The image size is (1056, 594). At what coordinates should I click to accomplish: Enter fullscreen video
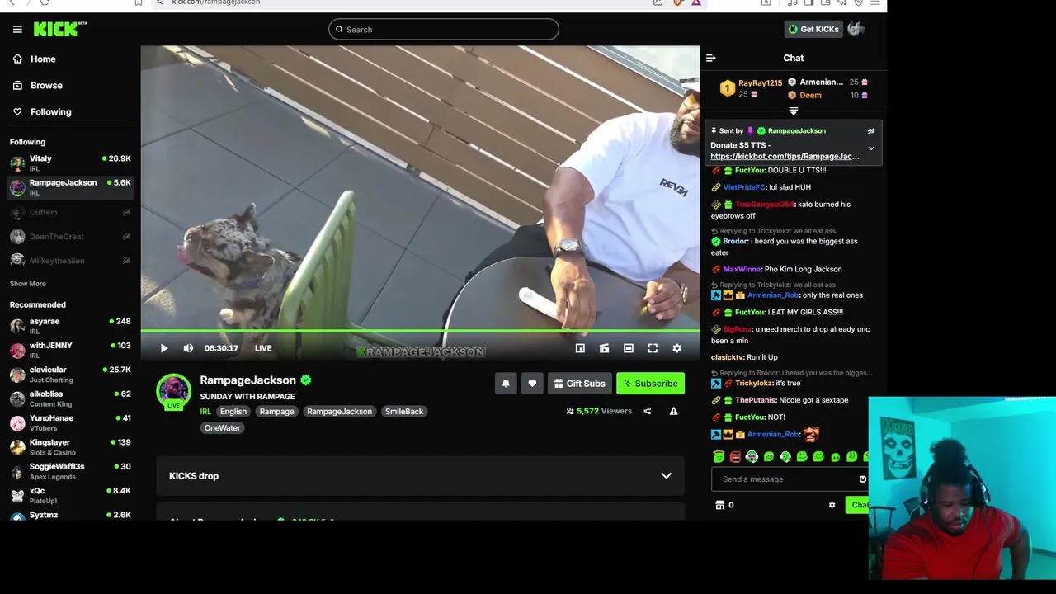[x=653, y=348]
